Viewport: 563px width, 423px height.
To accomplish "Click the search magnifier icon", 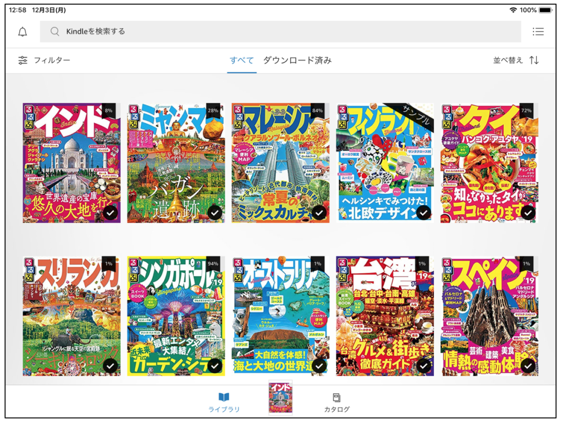I will coord(54,31).
